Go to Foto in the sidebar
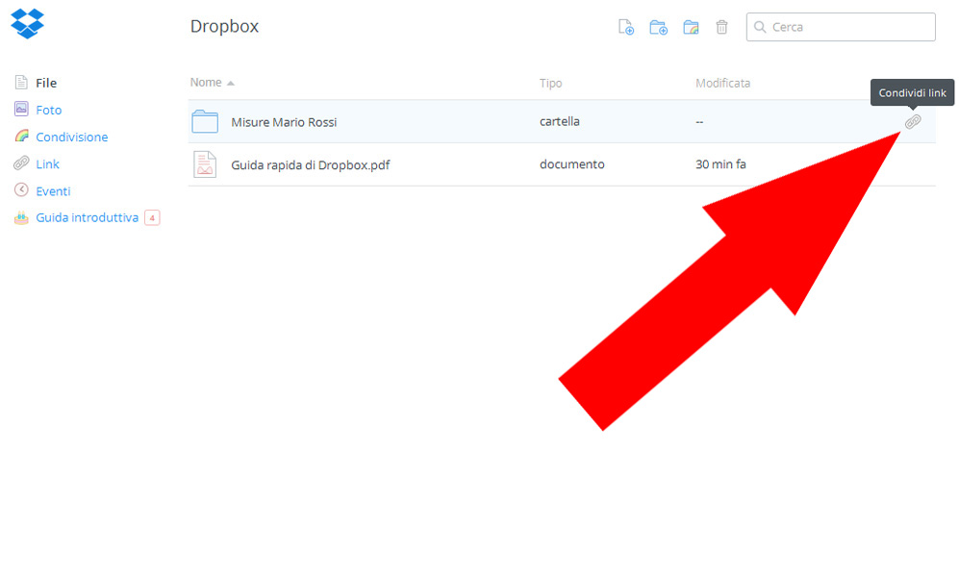The width and height of the screenshot is (959, 575). coord(48,110)
